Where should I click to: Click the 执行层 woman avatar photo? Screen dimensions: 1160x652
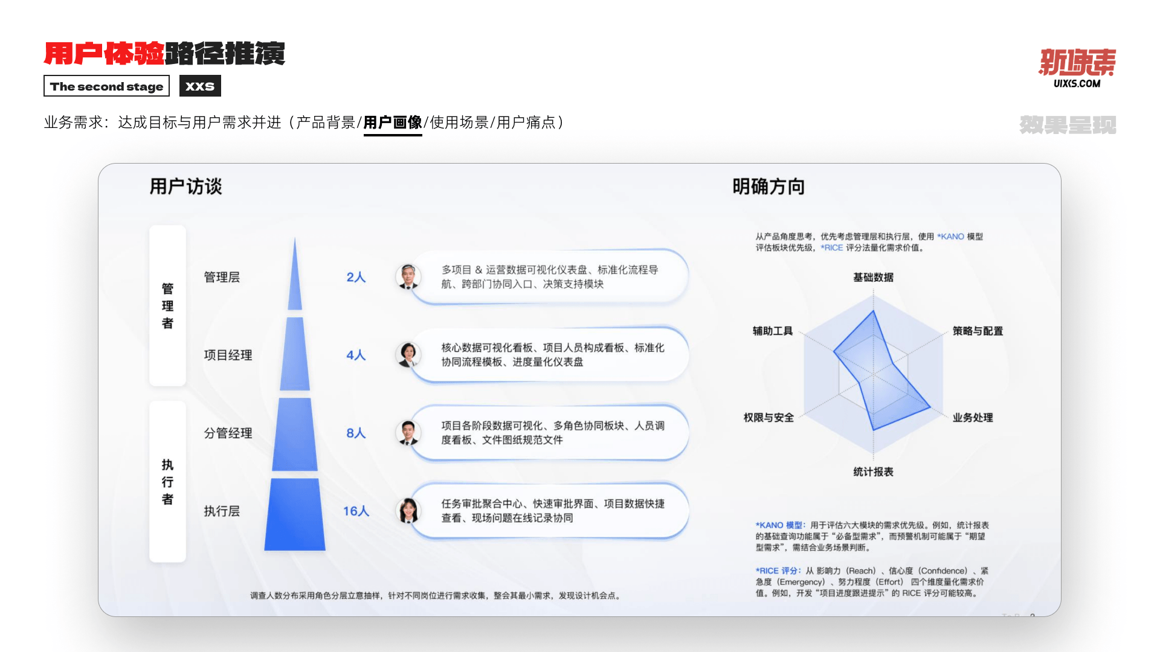coord(408,511)
